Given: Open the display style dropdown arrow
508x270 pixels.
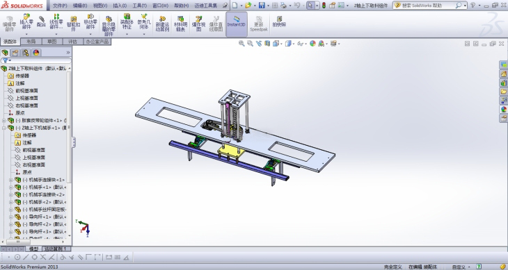Looking at the screenshot, I should pos(294,44).
